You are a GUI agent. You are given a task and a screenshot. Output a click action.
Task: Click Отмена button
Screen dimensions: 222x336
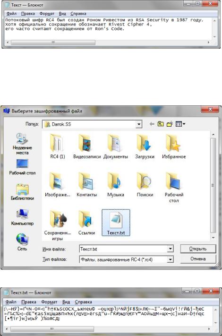[x=198, y=259]
